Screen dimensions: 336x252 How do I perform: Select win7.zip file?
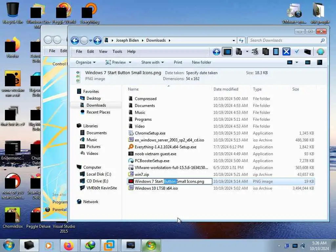221,175
